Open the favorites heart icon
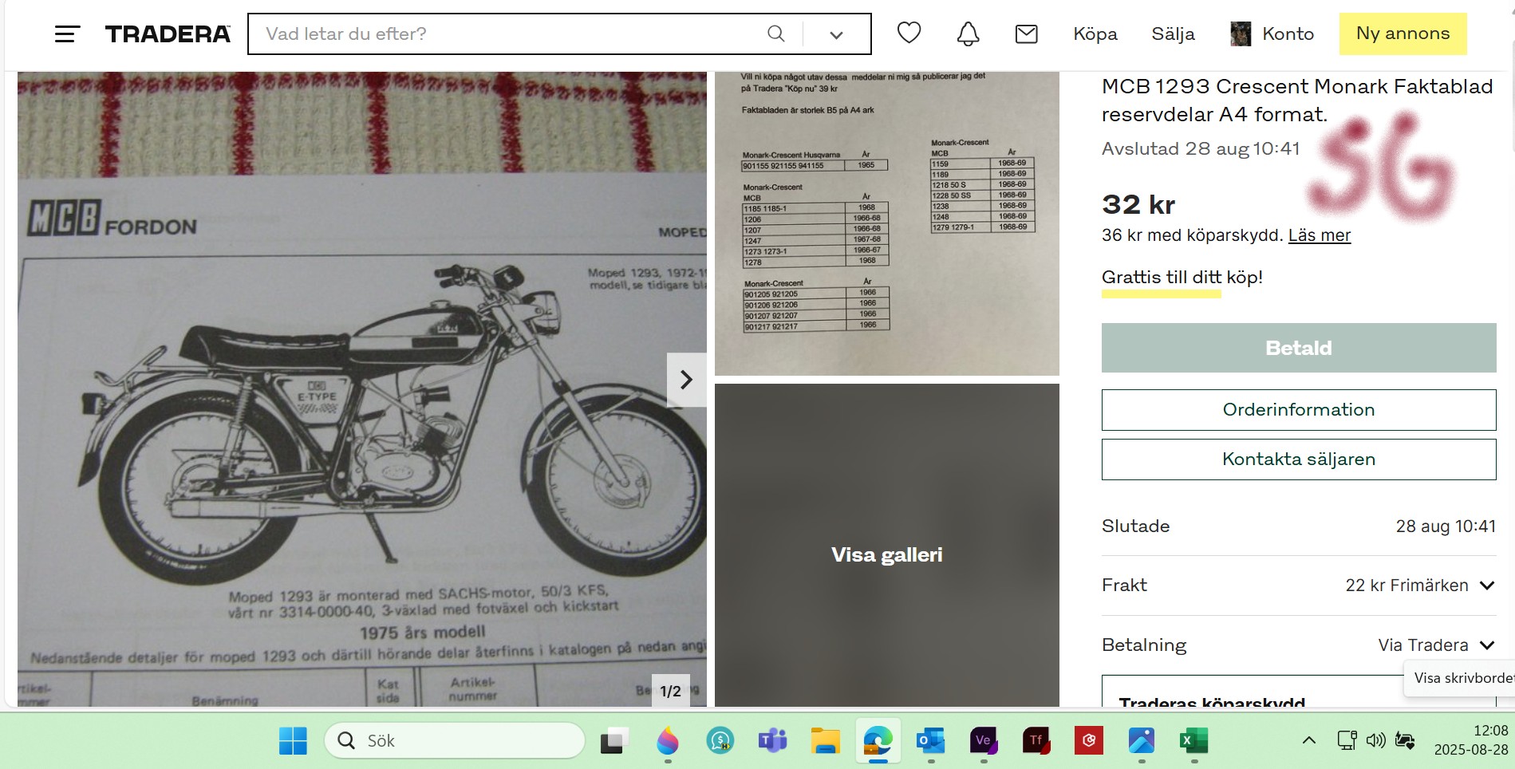Screen dimensions: 1515x769 (x=909, y=33)
